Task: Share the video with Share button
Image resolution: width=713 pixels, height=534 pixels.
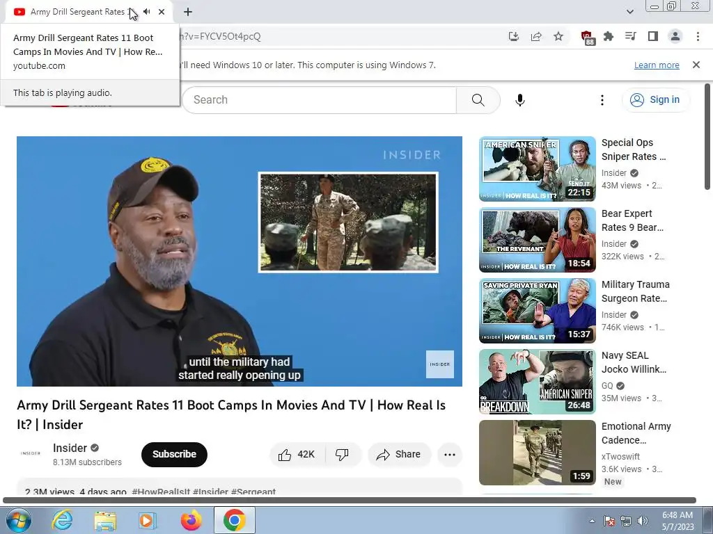Action: click(x=399, y=454)
